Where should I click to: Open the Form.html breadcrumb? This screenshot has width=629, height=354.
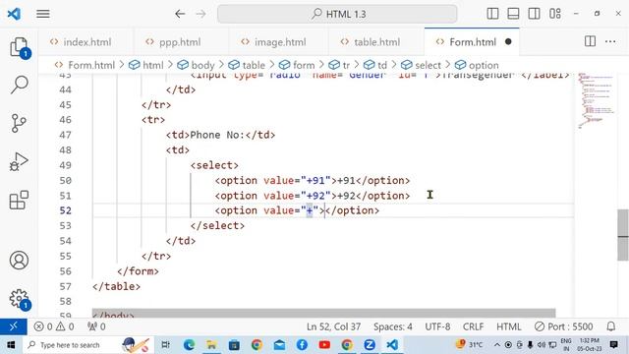click(x=86, y=65)
